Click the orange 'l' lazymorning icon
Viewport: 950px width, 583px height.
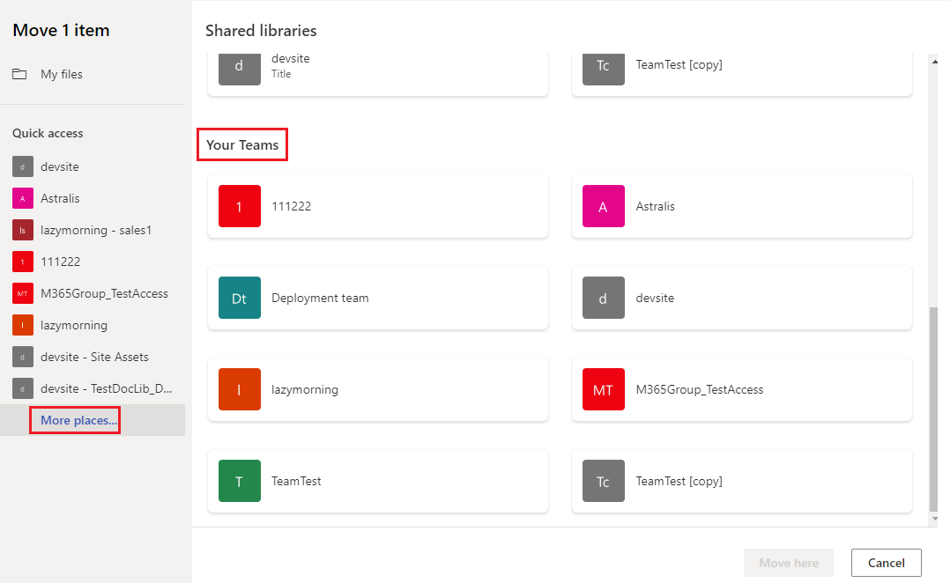240,389
